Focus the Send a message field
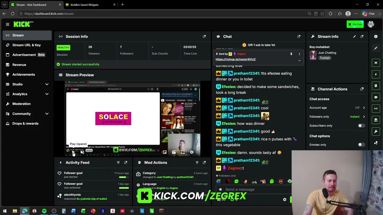The width and height of the screenshot is (383, 215). [254, 190]
